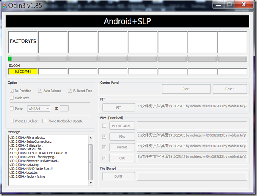The image size is (257, 196).
Task: Click the Message log scroll up arrow
Action: 90,138
